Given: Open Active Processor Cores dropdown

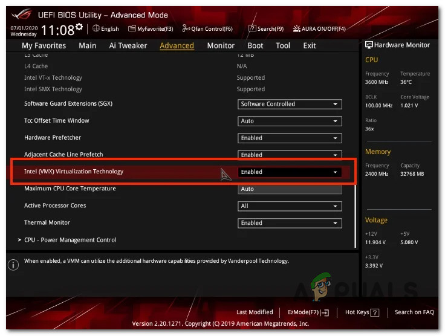Looking at the screenshot, I should (x=290, y=206).
